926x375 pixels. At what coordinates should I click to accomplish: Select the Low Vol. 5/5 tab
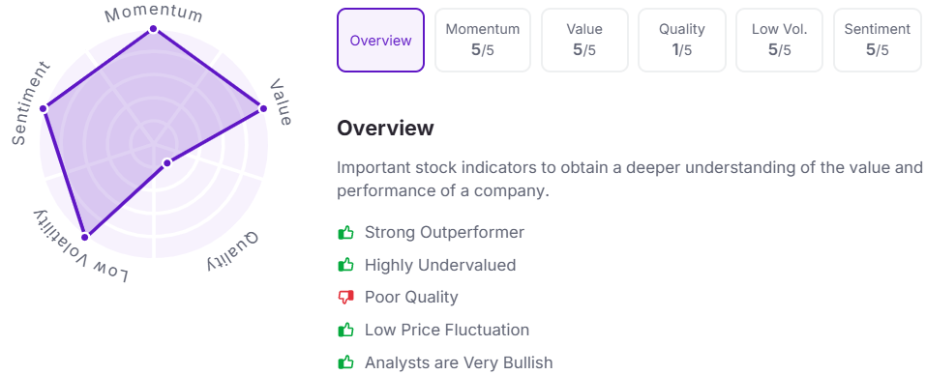pos(779,40)
